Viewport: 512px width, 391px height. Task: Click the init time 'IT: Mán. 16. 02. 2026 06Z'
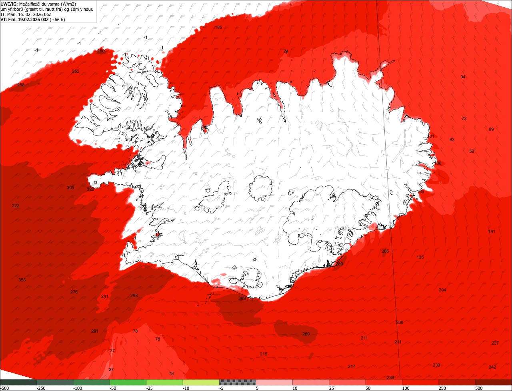pos(26,14)
